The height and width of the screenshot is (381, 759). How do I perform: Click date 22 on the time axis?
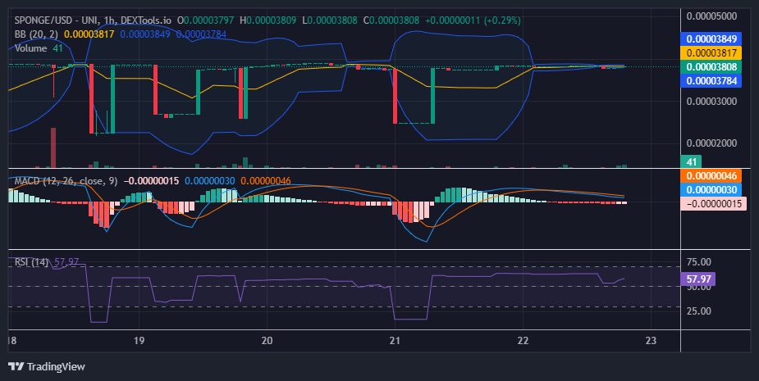[x=523, y=340]
